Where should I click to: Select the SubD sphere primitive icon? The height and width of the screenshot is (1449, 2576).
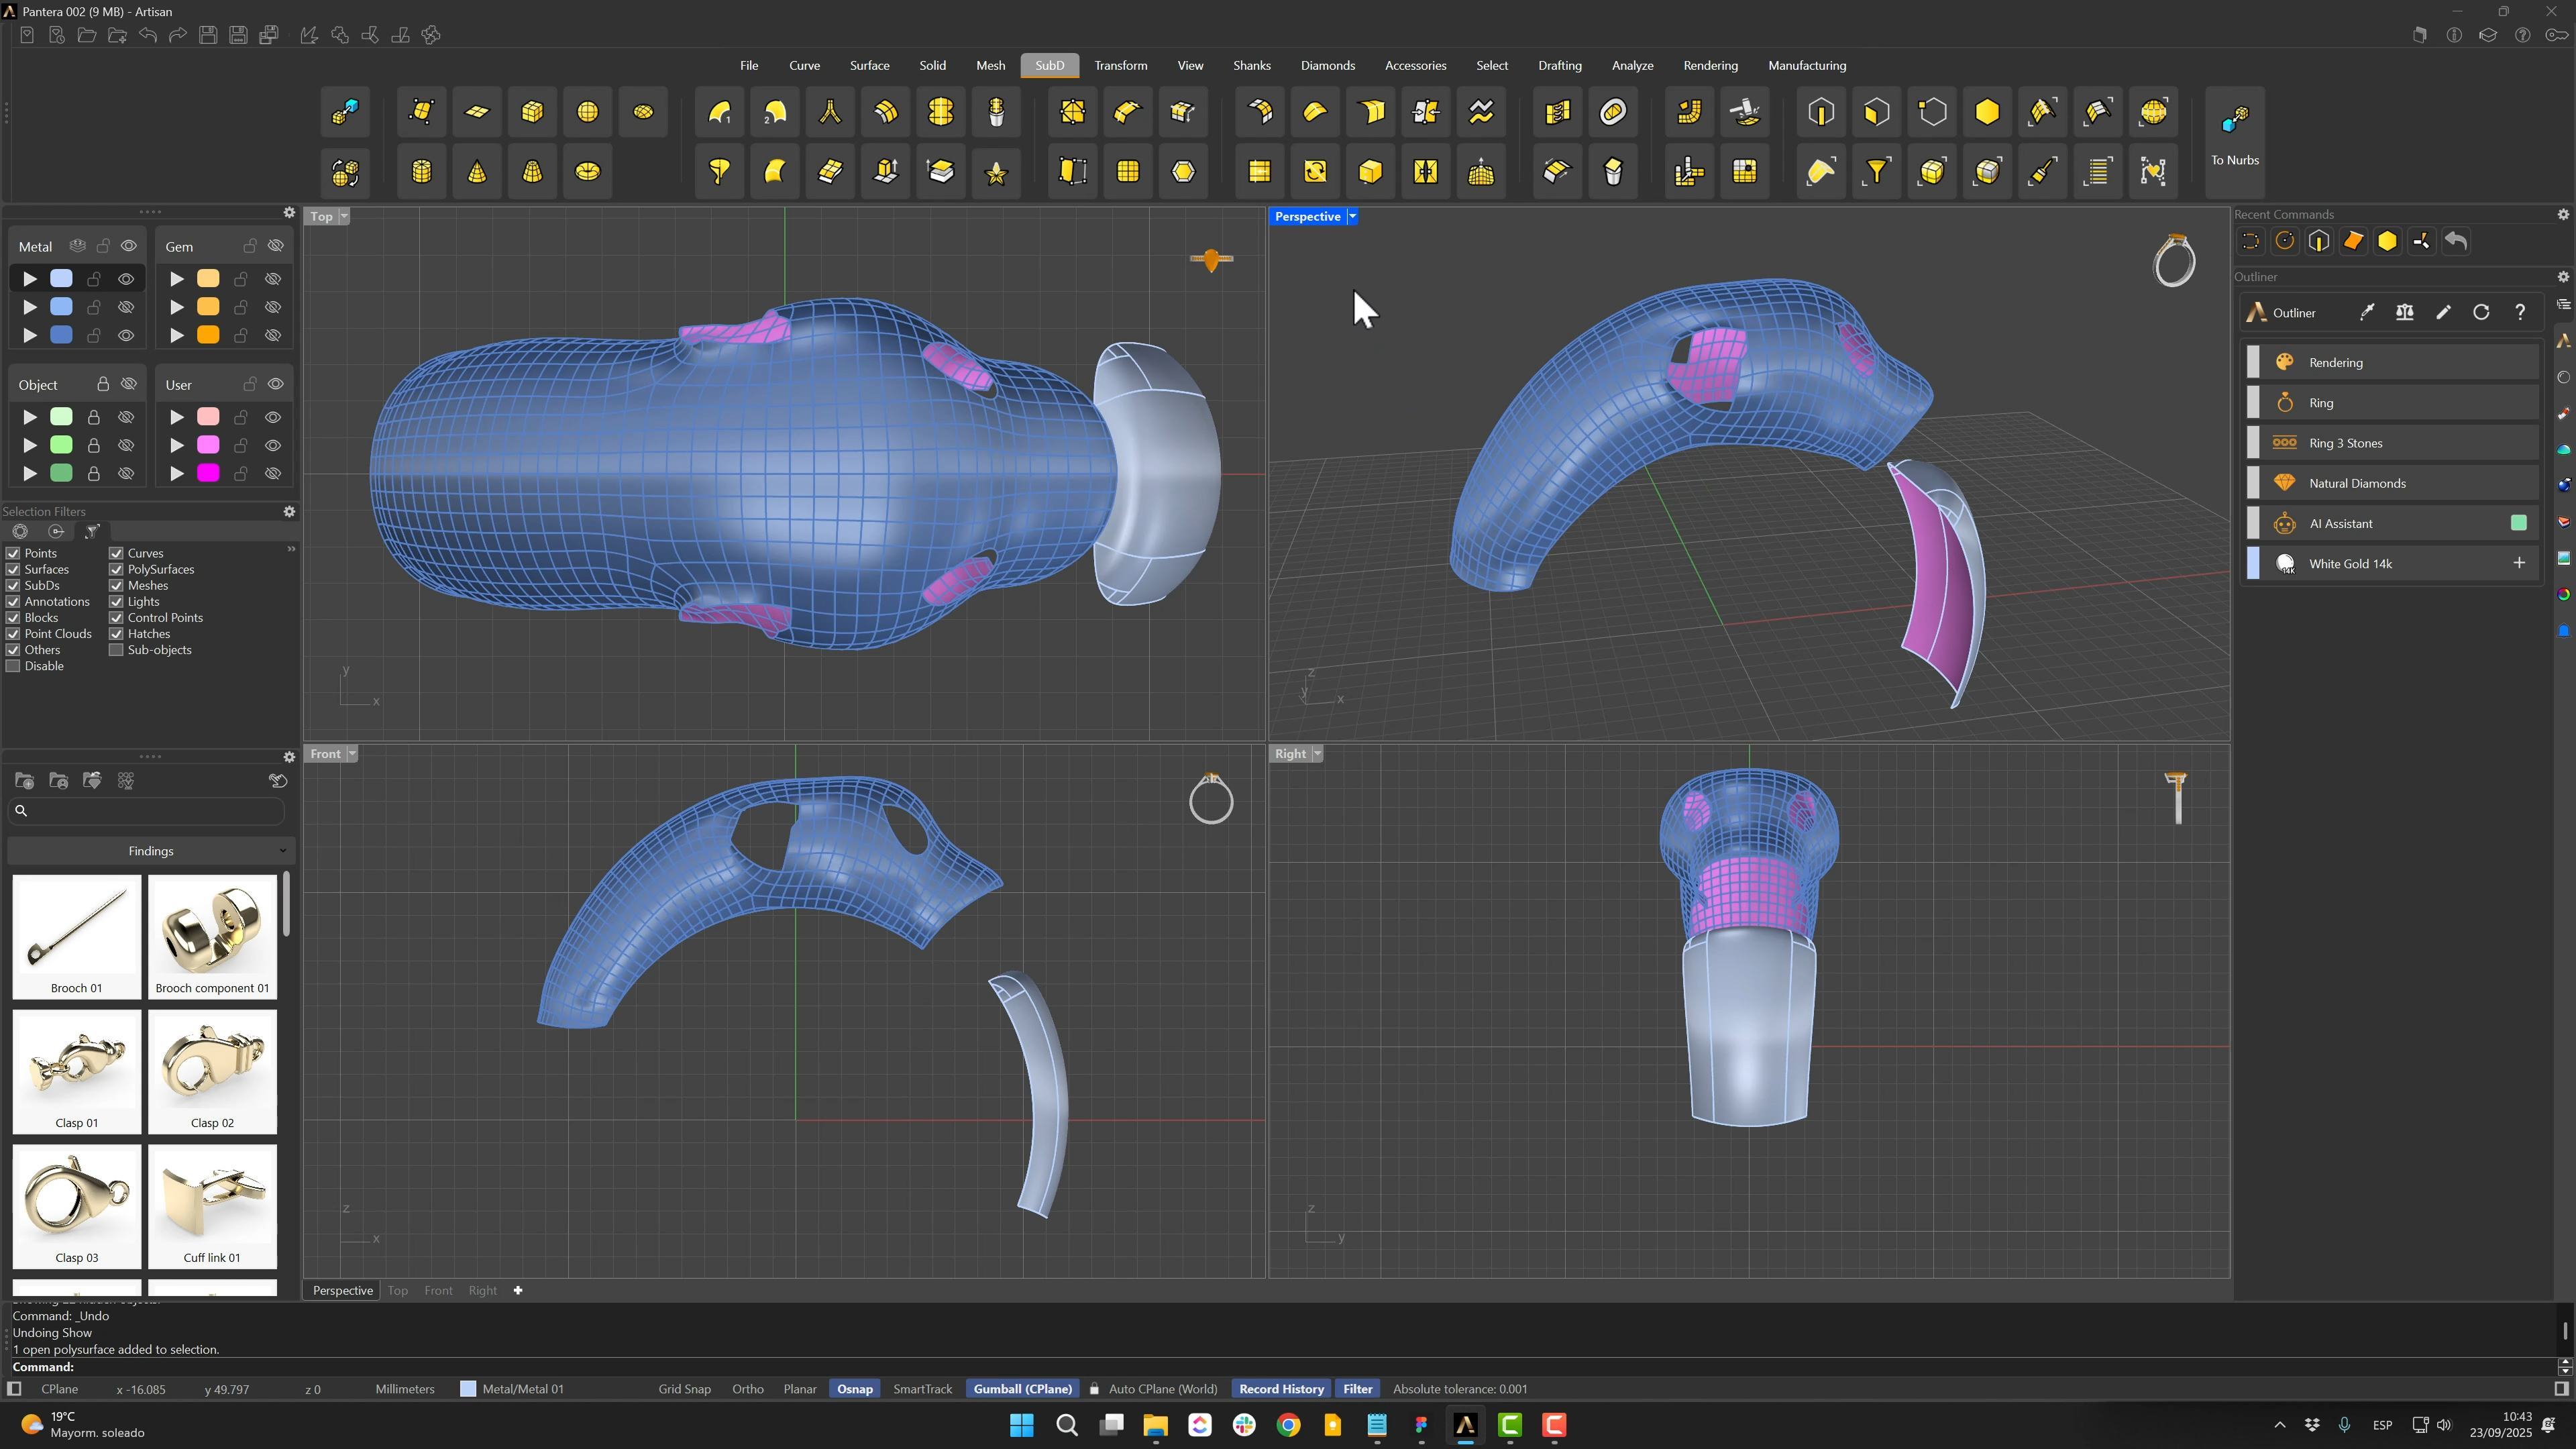pos(588,112)
